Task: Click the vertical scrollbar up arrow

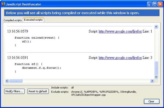Action: (x=156, y=27)
